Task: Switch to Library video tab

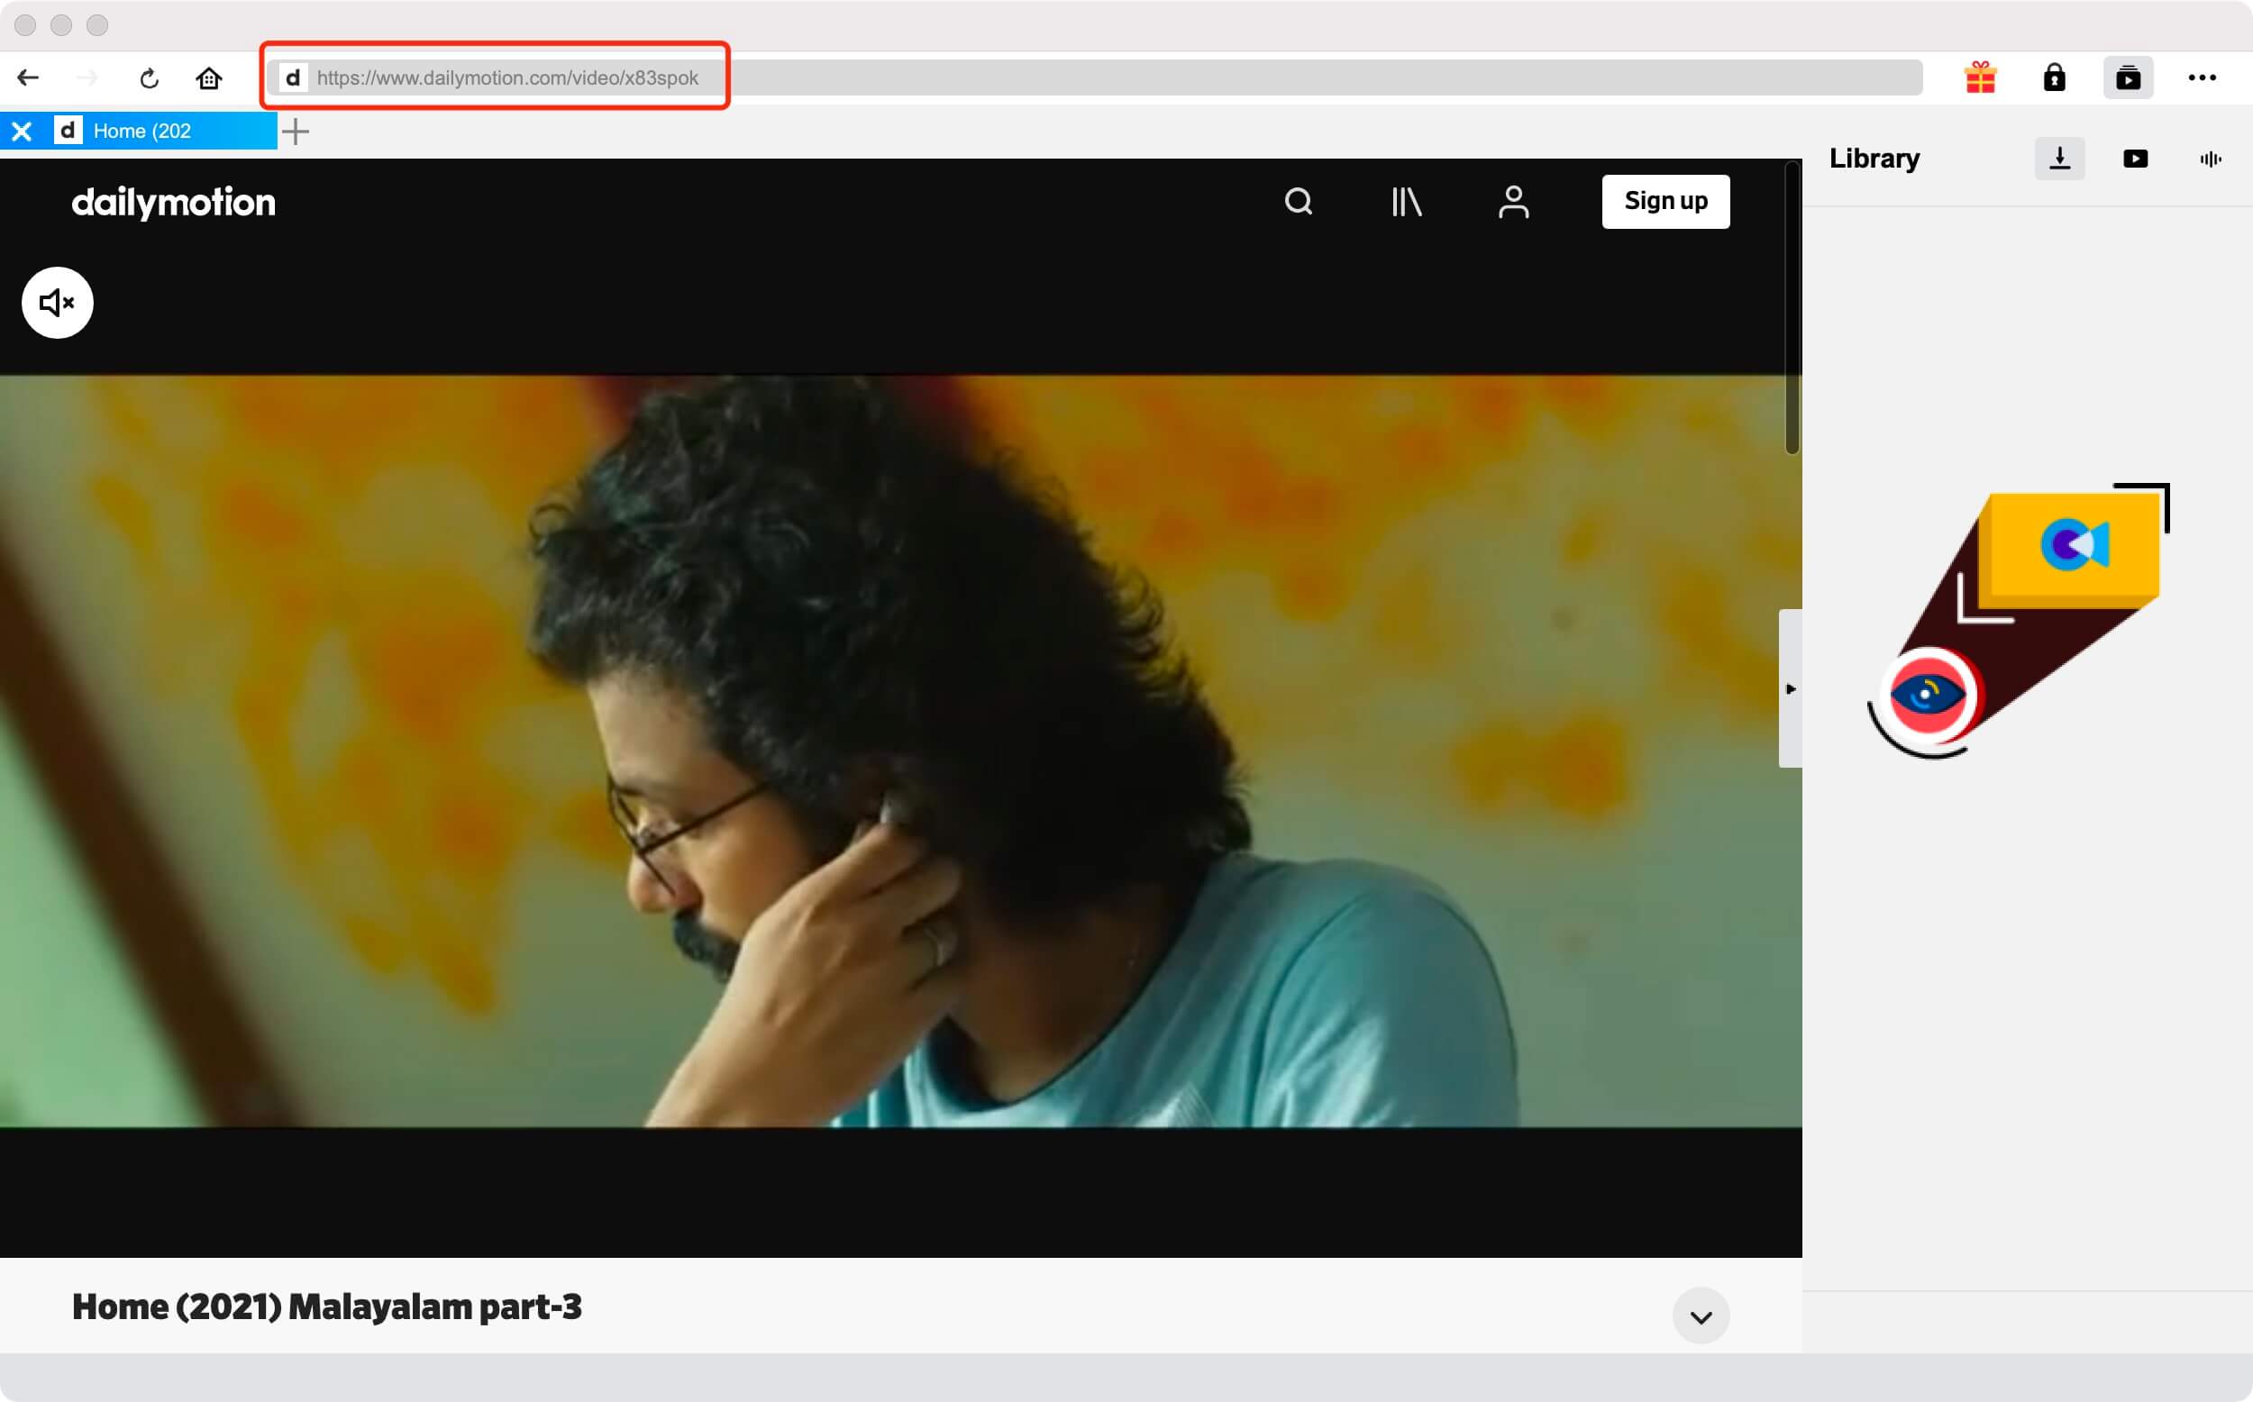Action: click(x=2135, y=159)
